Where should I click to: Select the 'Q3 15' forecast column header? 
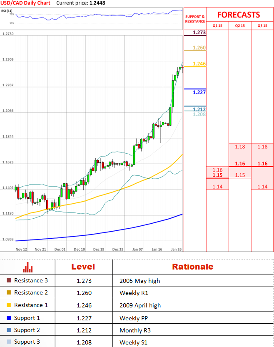[x=262, y=26]
